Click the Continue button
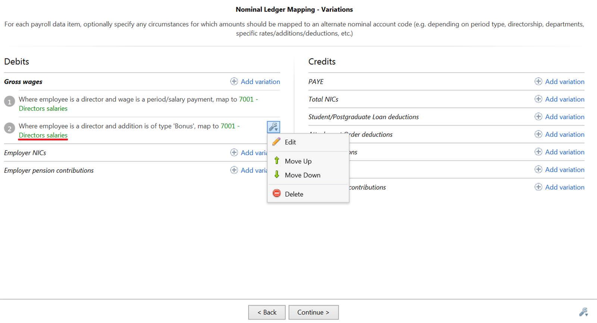This screenshot has height=323, width=597. click(313, 312)
